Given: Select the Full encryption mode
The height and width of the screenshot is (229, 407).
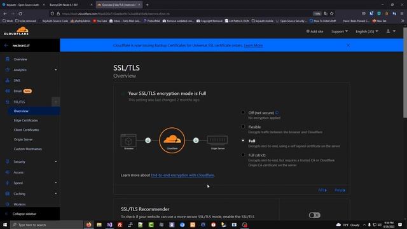Looking at the screenshot, I should pos(243,141).
